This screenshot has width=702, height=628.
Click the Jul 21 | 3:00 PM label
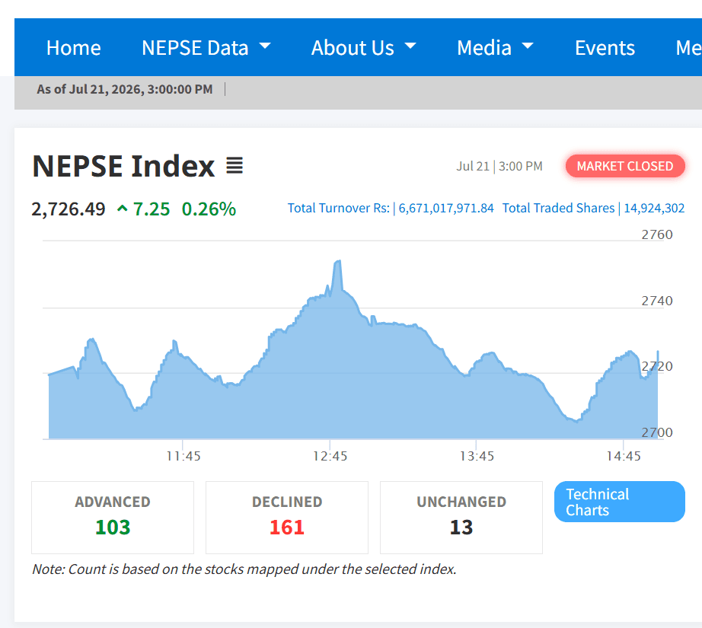click(x=499, y=167)
